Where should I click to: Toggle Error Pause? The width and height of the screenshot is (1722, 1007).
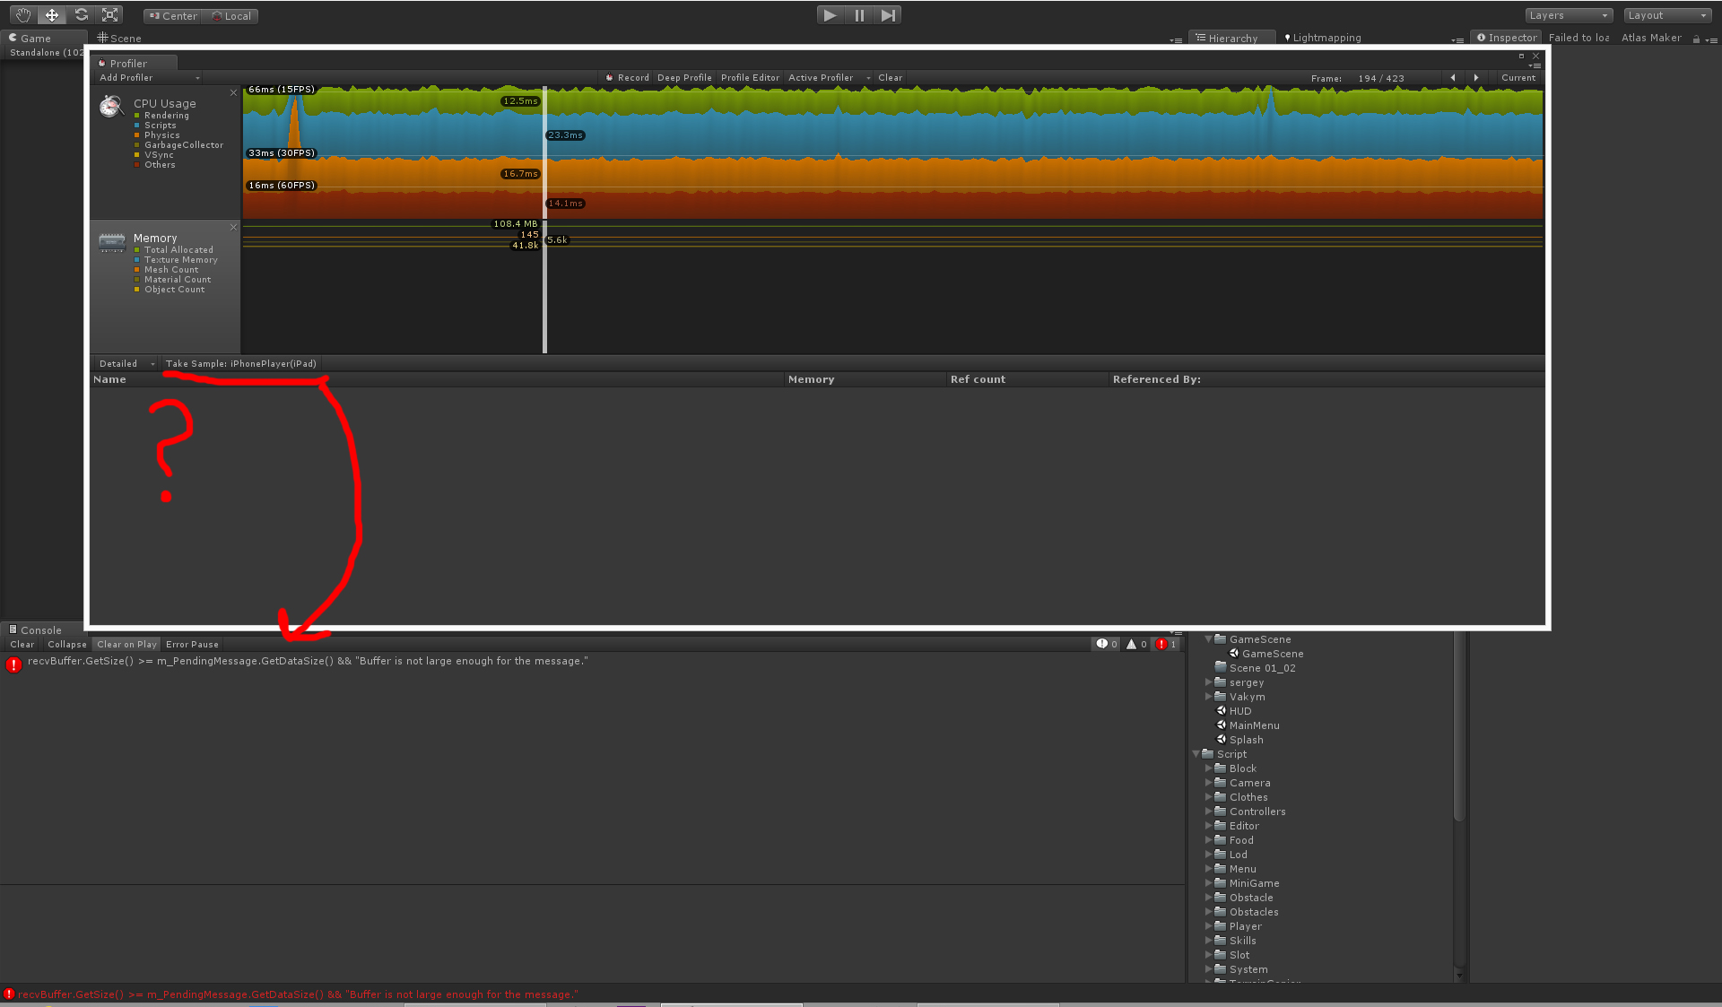(192, 645)
